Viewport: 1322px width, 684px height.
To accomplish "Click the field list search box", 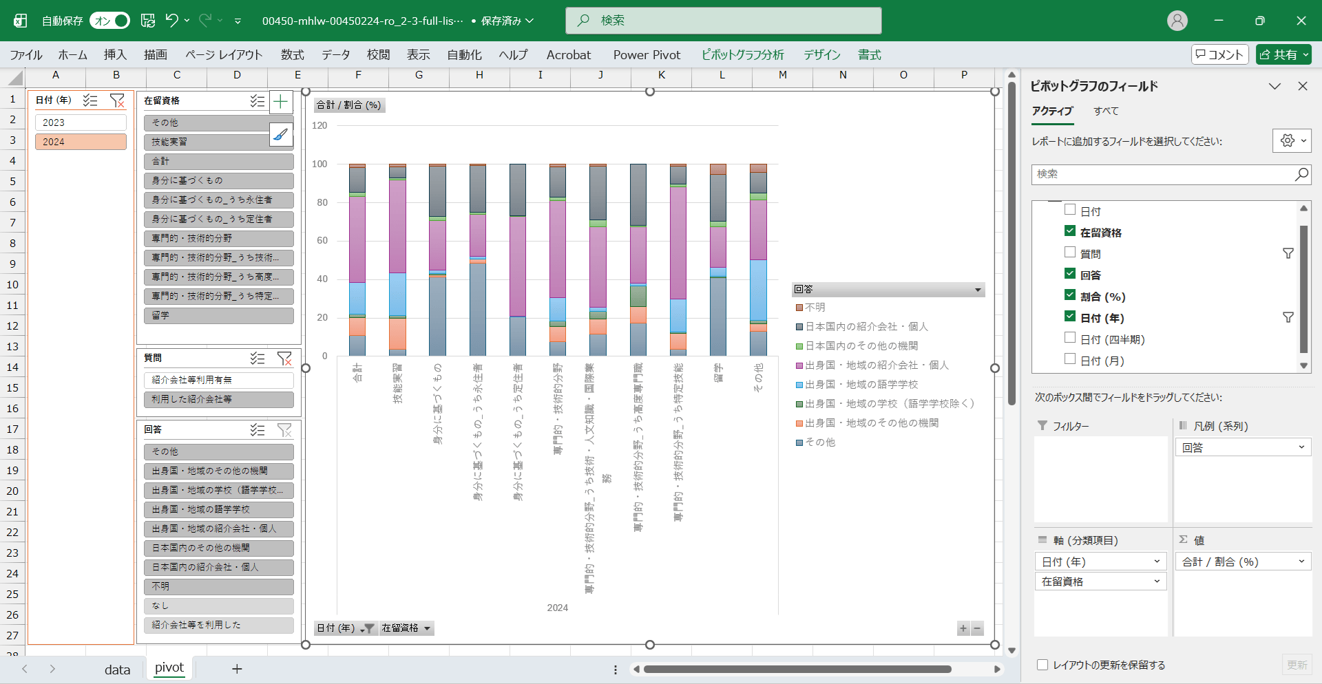I will point(1164,174).
